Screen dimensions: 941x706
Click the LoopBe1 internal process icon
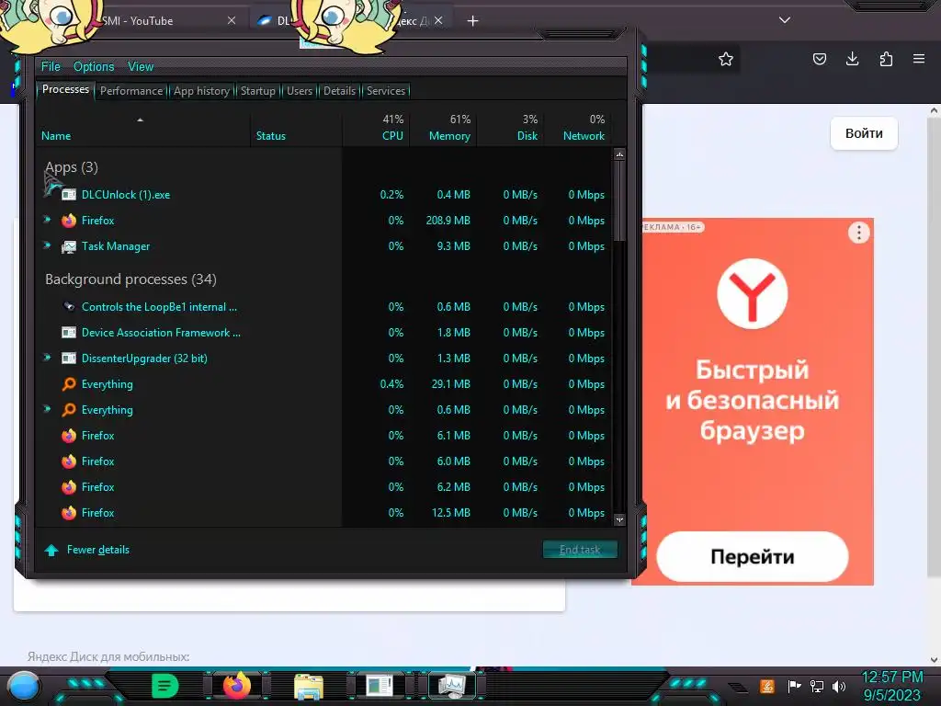tap(69, 306)
